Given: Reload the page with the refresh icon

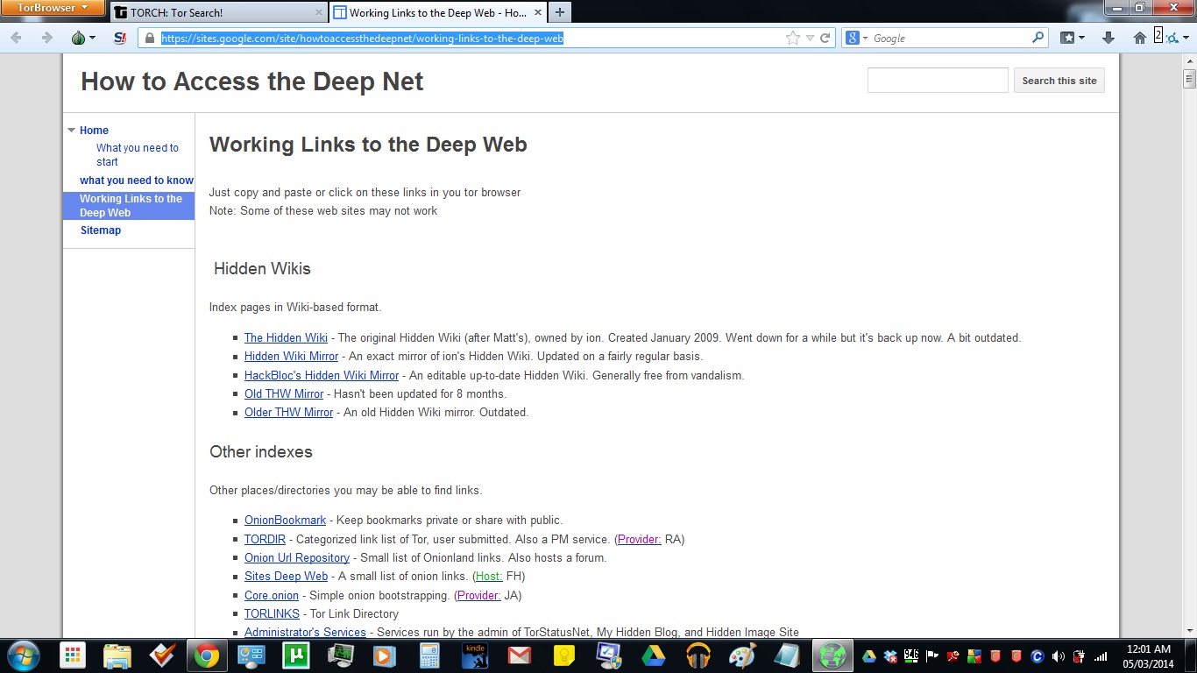Looking at the screenshot, I should click(825, 38).
